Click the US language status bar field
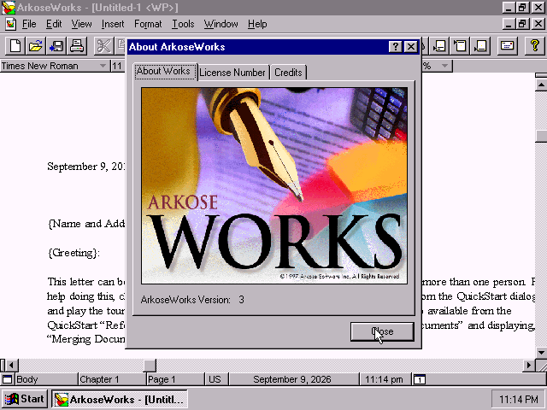This screenshot has width=547, height=410. point(216,379)
